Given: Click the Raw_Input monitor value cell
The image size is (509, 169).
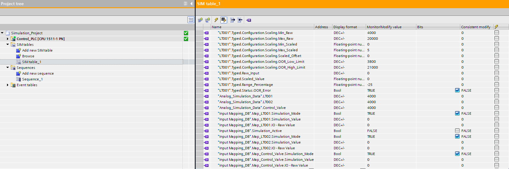Looking at the screenshot, I should (390, 73).
